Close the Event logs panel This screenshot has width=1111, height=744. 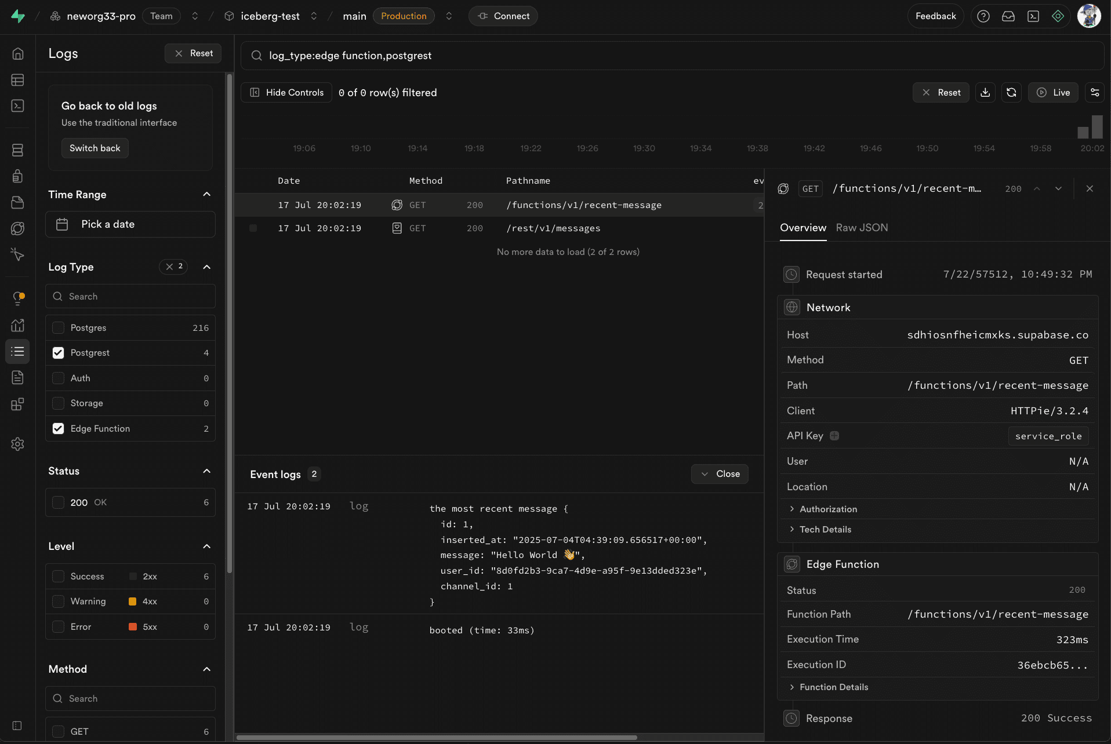pyautogui.click(x=720, y=474)
